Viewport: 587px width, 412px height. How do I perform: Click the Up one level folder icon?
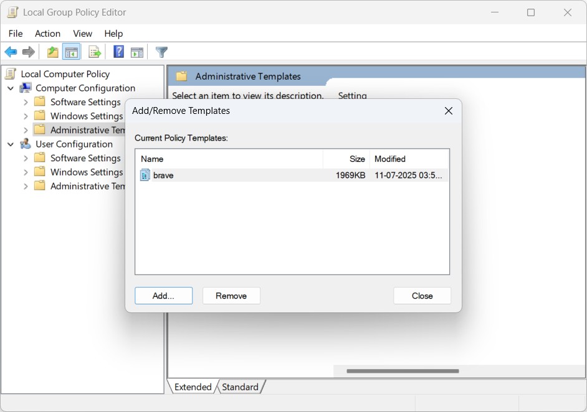pyautogui.click(x=52, y=52)
